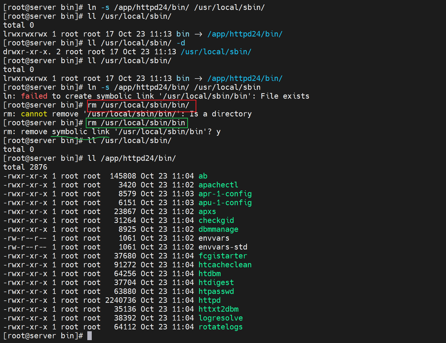Click the httpd executable filename
Viewport: 446px width, 343px height.
(x=209, y=300)
